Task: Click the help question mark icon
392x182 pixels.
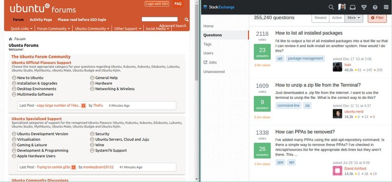Action: click(375, 7)
